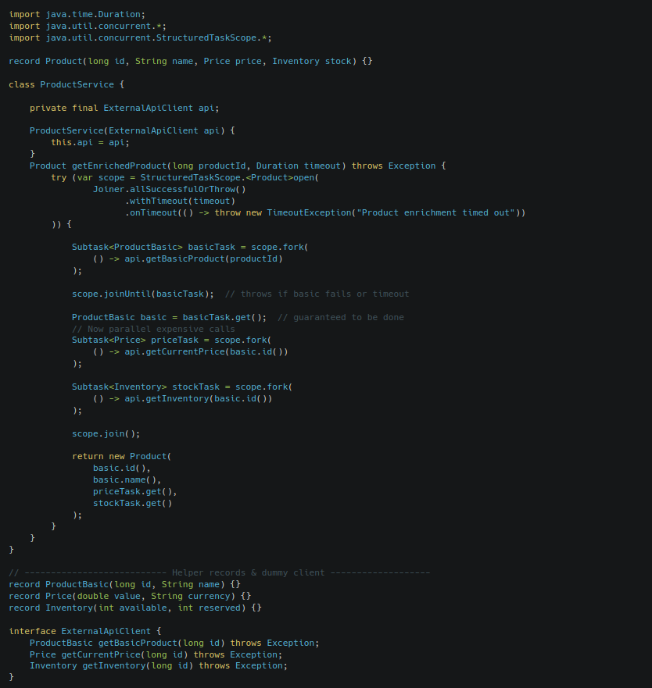Click the 'stockTask.get()' argument
The image size is (652, 688).
click(x=132, y=503)
